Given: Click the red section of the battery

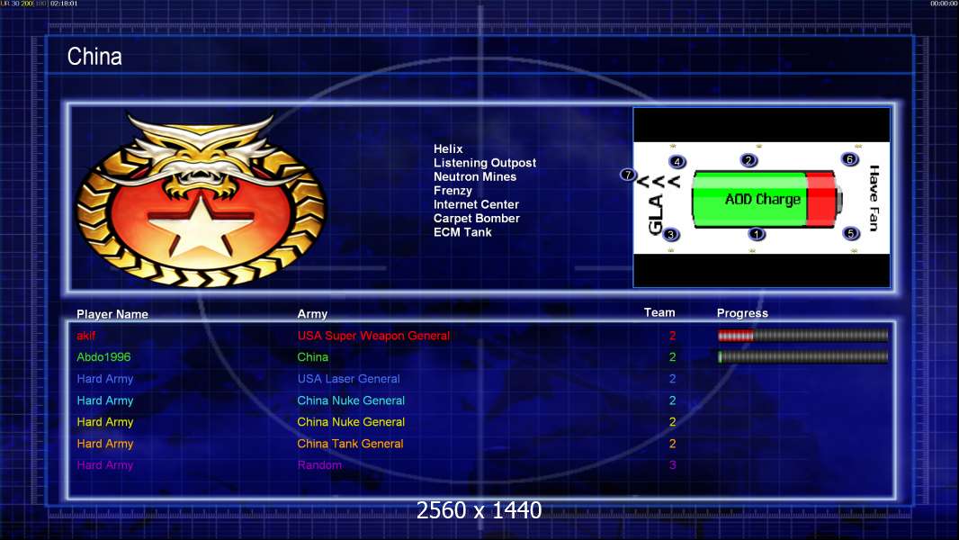Looking at the screenshot, I should 820,200.
